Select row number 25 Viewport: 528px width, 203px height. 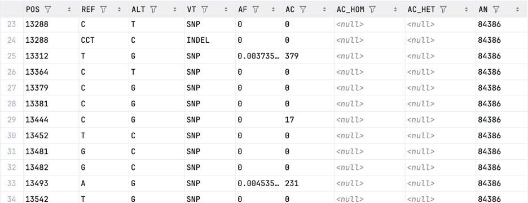[11, 56]
